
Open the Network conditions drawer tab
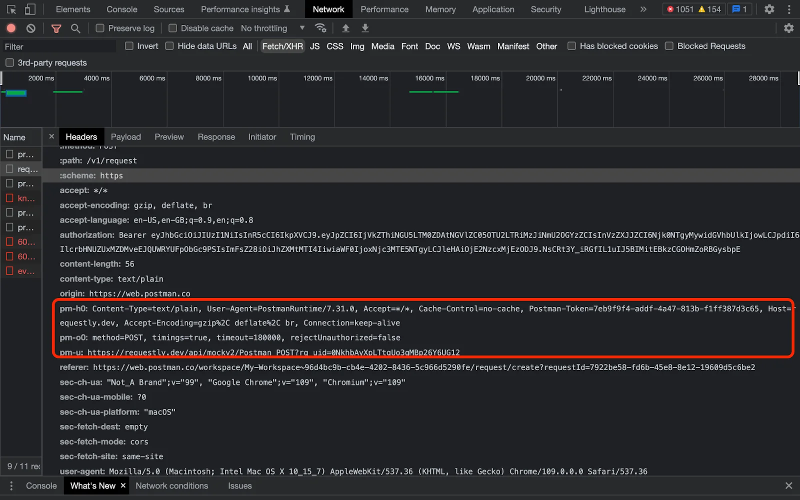point(171,485)
